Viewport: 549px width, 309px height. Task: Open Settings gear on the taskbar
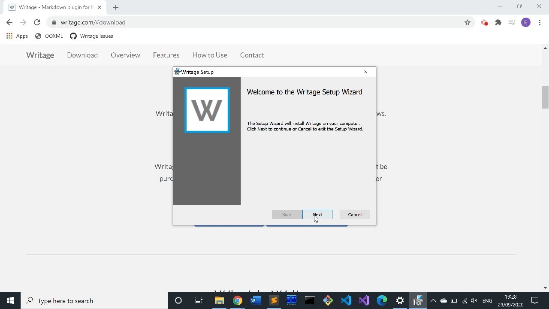400,300
